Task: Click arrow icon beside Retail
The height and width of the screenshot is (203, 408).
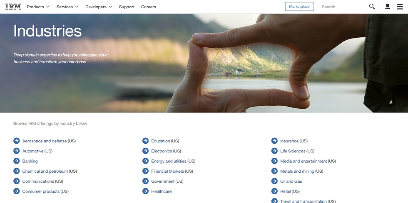Action: 274,191
